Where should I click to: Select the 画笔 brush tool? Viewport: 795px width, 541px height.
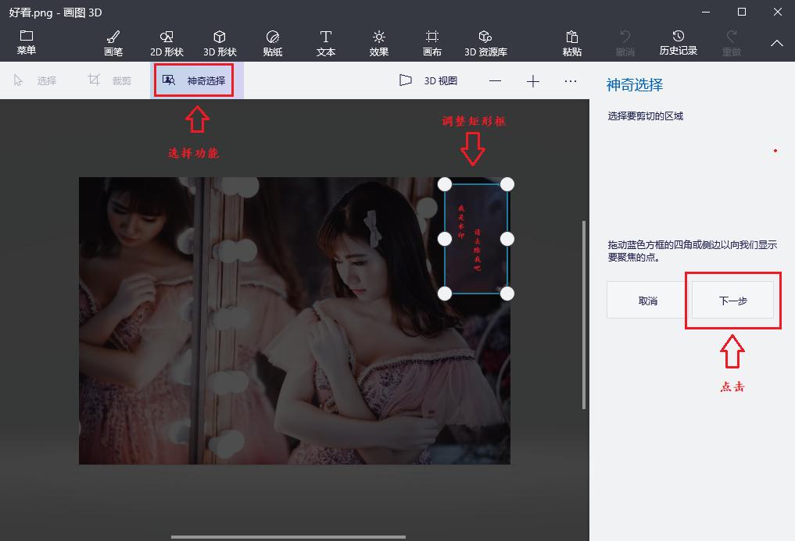click(x=113, y=41)
